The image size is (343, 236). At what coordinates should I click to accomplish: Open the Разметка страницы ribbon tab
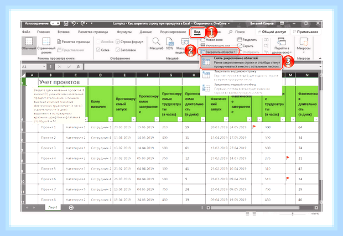93,32
